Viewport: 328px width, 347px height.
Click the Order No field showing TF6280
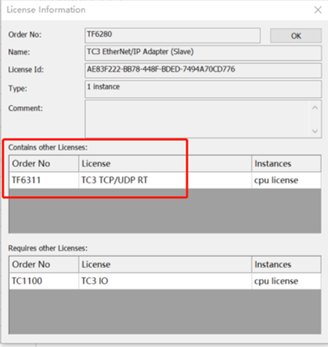[x=172, y=35]
